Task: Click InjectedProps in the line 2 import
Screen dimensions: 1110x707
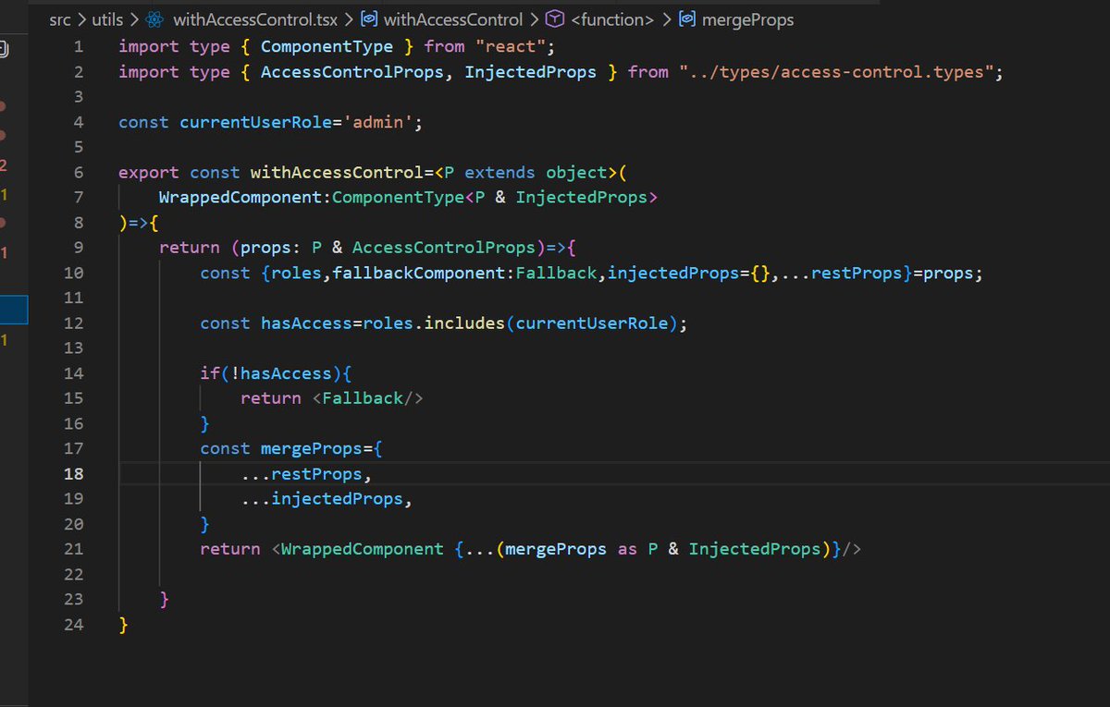Action: pos(531,71)
